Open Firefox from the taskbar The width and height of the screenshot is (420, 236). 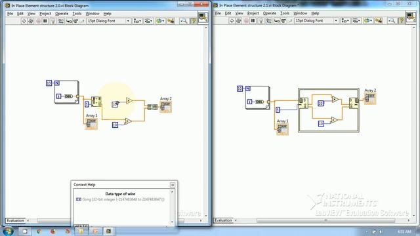click(x=53, y=231)
